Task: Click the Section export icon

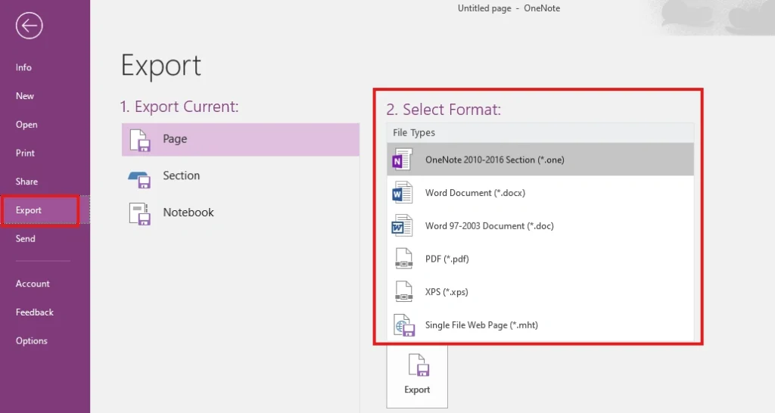Action: [x=139, y=179]
